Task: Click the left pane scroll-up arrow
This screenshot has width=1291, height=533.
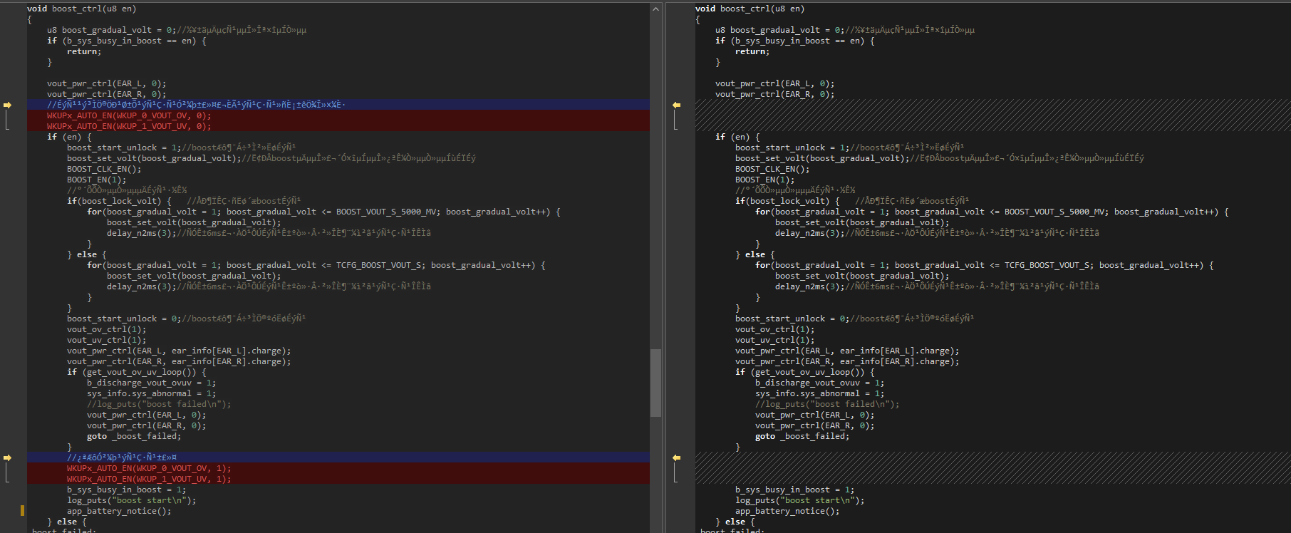Action: (x=655, y=9)
